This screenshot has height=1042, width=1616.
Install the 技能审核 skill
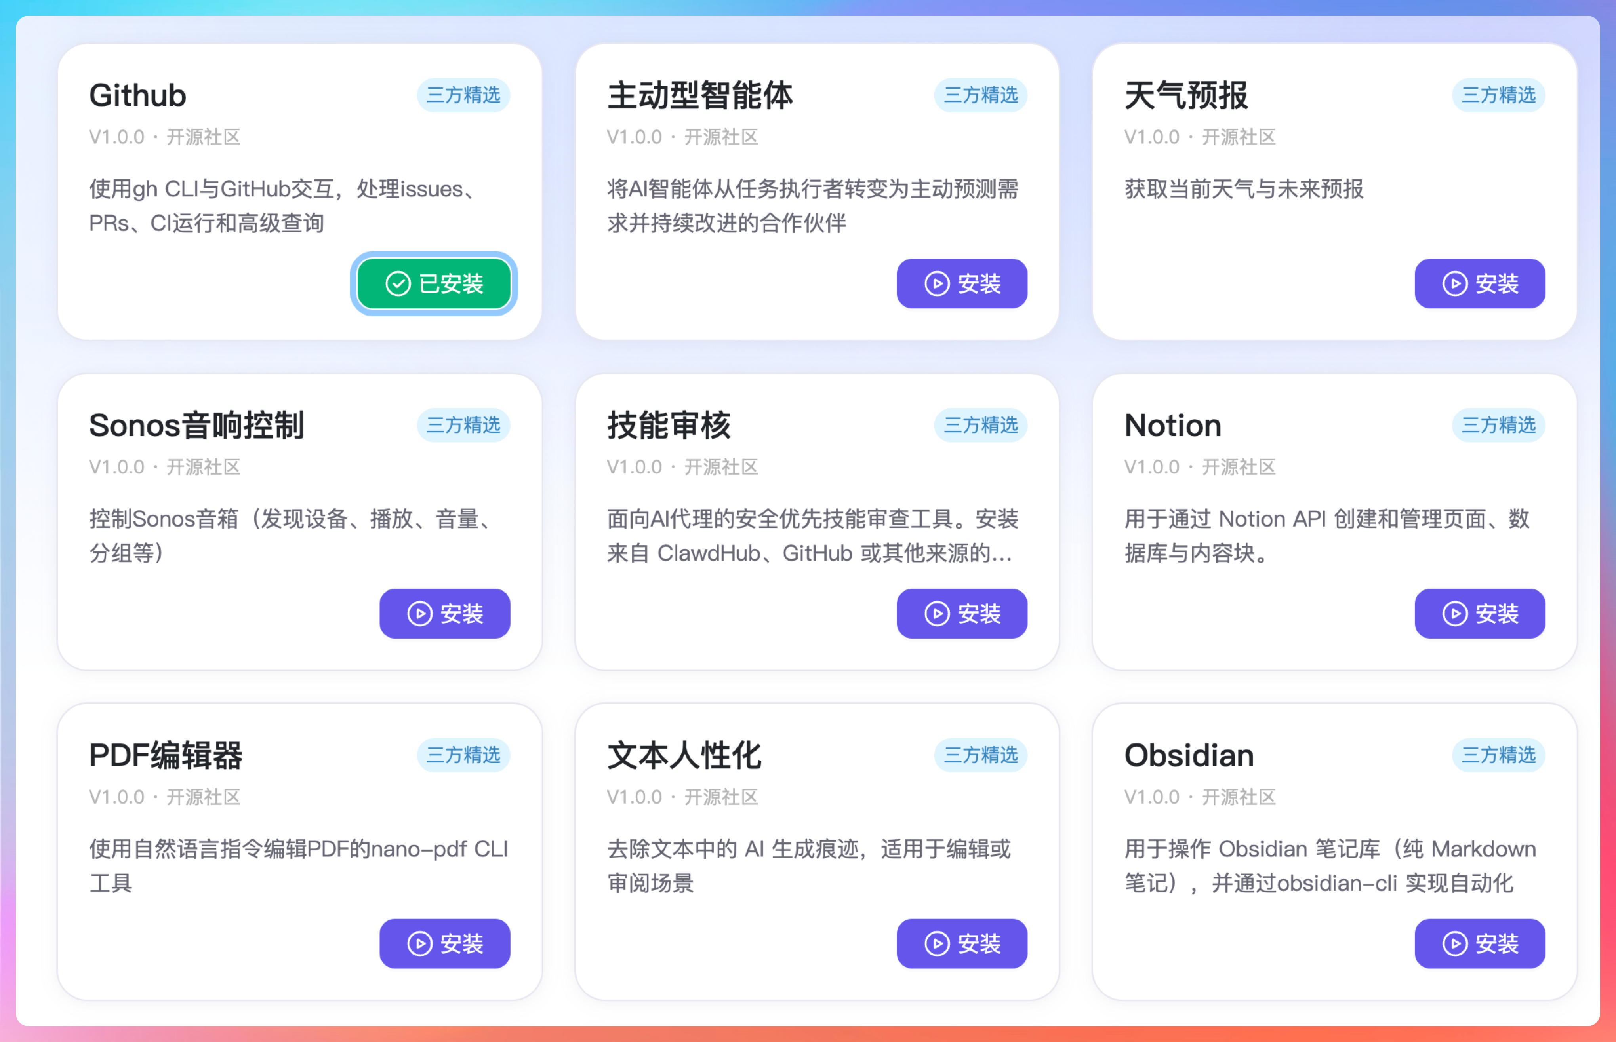[961, 614]
